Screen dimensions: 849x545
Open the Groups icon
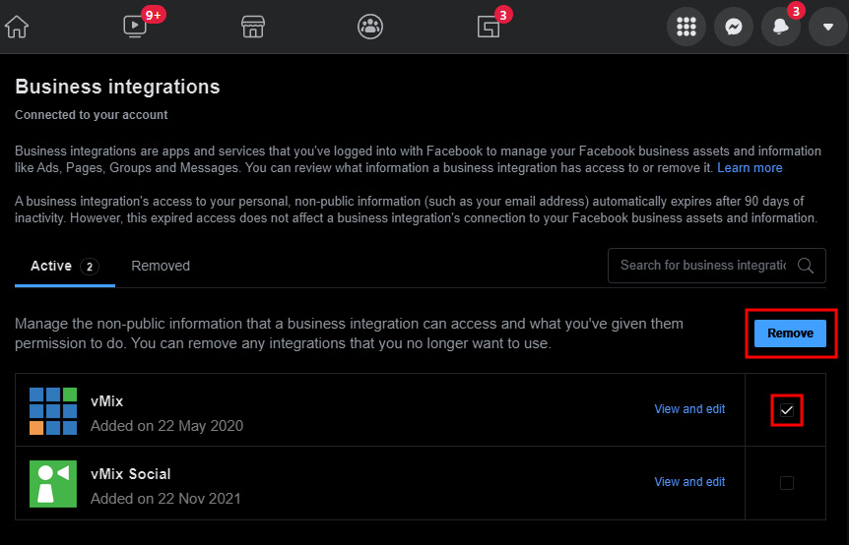(370, 27)
